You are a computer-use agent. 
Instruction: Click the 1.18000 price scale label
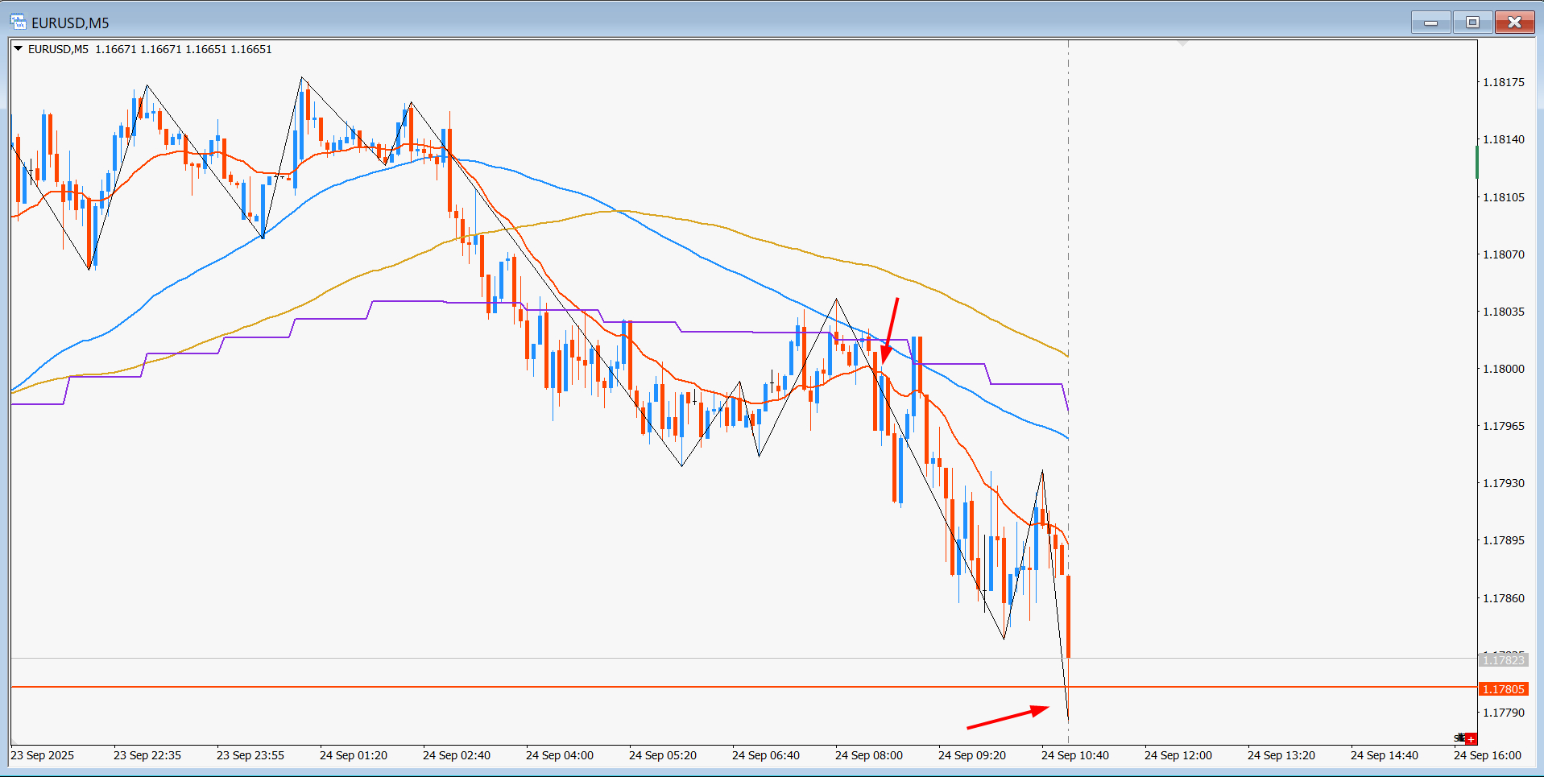pyautogui.click(x=1504, y=369)
